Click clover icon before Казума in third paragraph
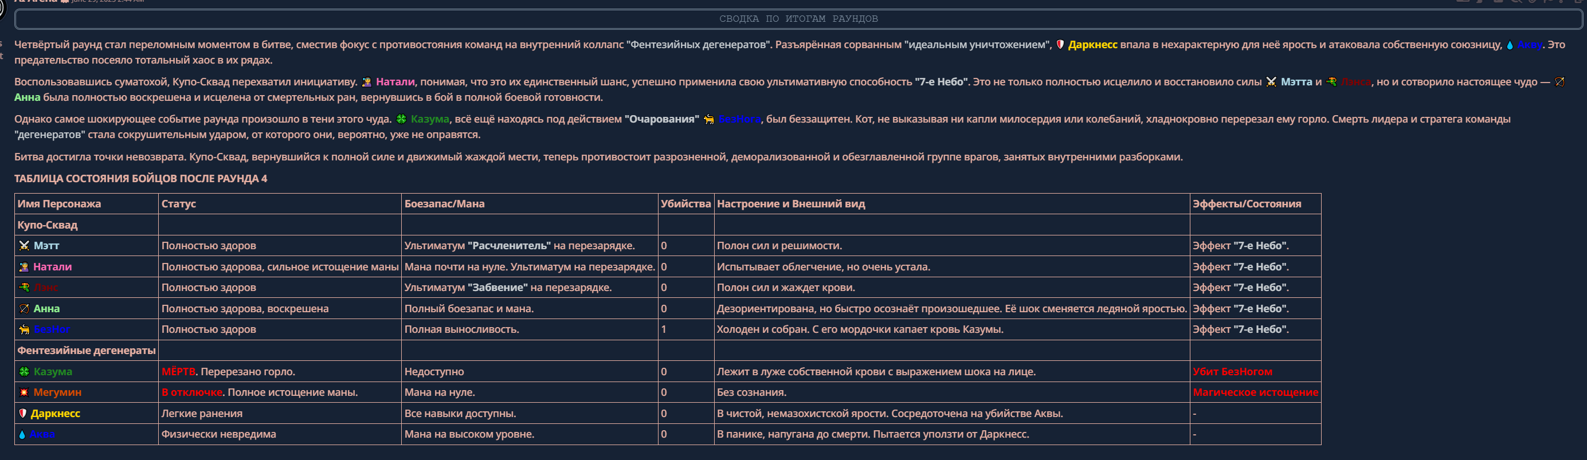 [x=401, y=119]
